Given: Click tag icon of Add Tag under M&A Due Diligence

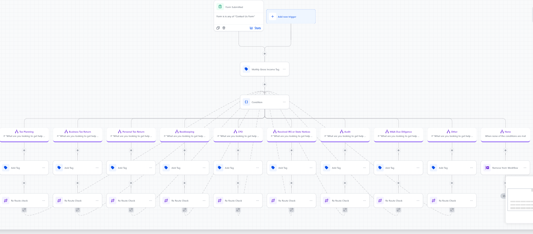Looking at the screenshot, I should coord(380,168).
